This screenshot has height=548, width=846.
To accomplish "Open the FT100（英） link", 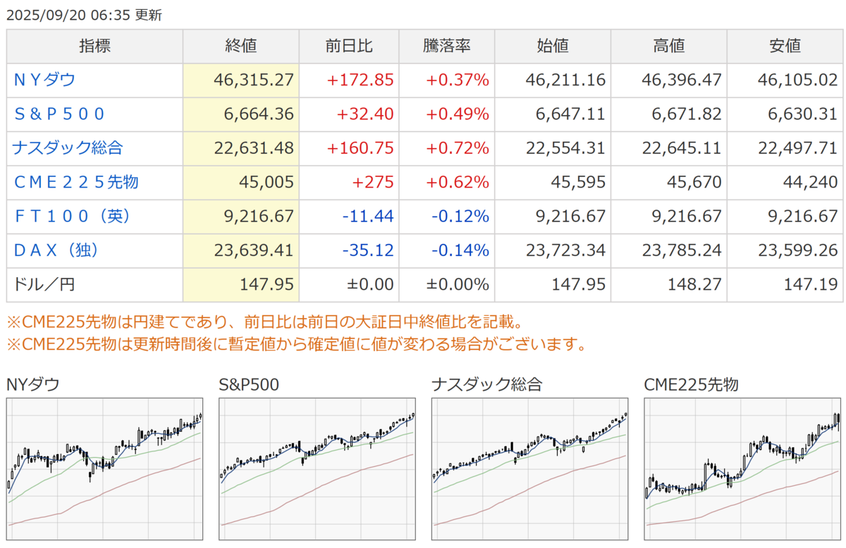I will [72, 216].
